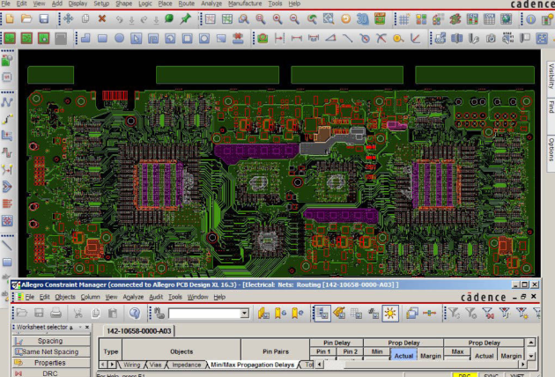Toggle the first green layer visibility button
Viewport: 555px width, 377px height.
click(10, 38)
